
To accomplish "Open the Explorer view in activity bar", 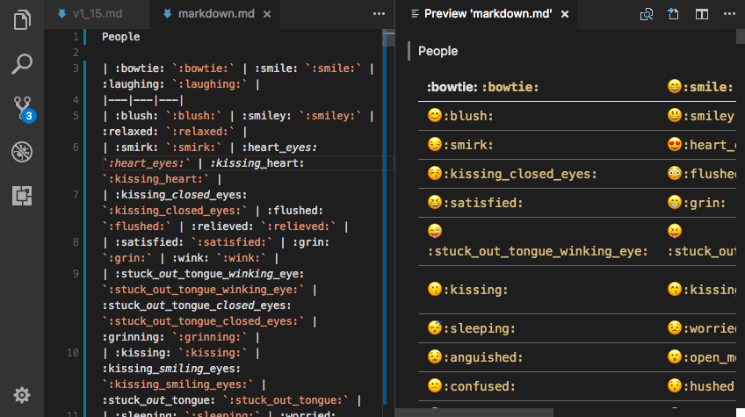I will pyautogui.click(x=22, y=19).
